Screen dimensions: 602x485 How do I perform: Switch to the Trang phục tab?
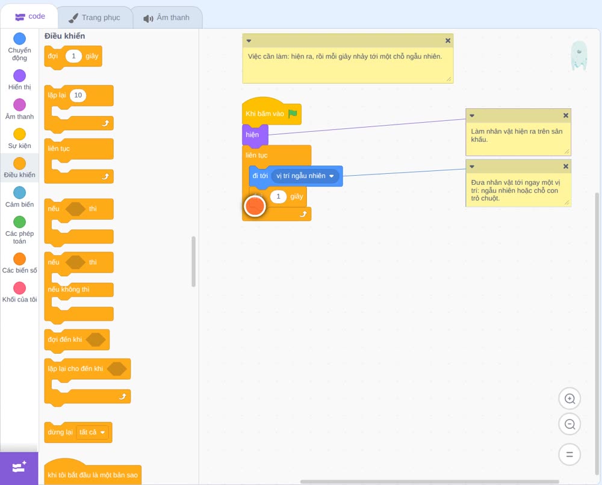(x=95, y=17)
